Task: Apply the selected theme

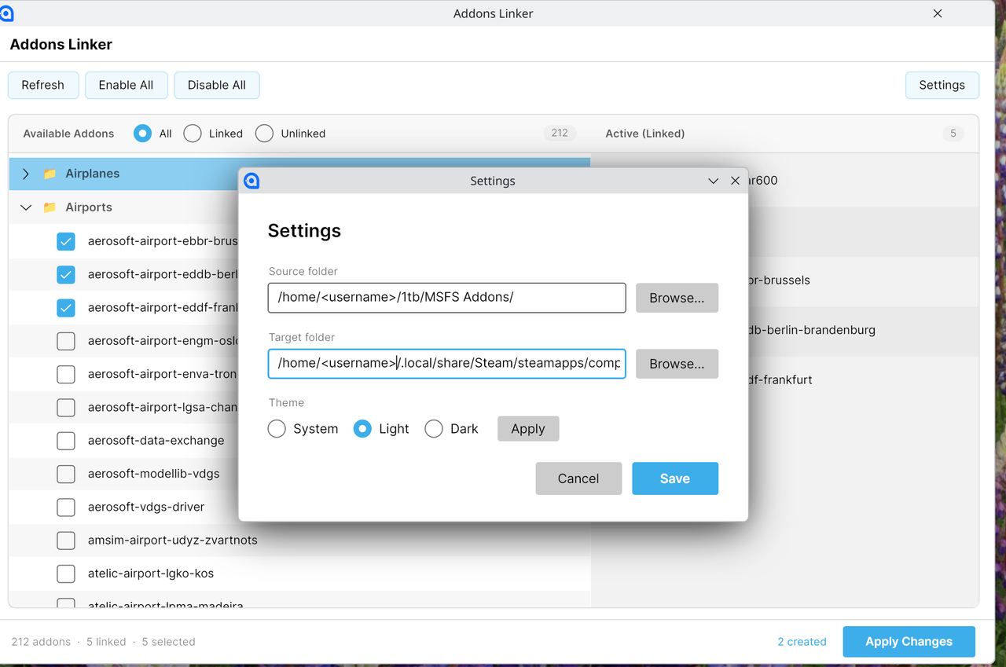Action: point(528,429)
